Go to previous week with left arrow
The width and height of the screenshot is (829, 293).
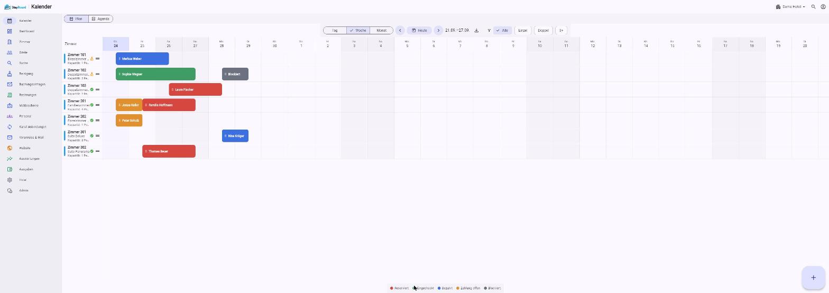(400, 30)
